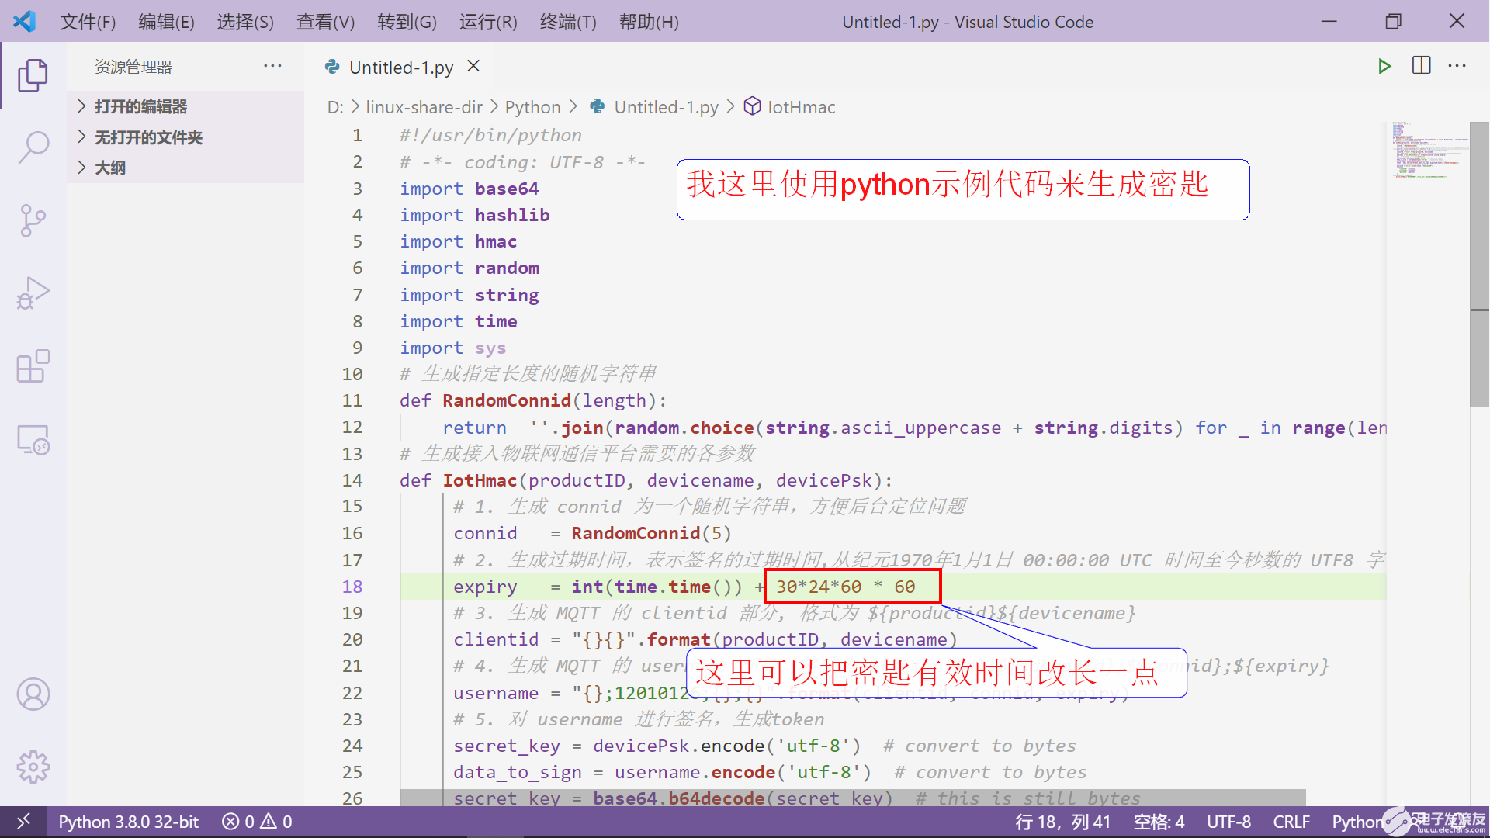Click the VS Code logo icon
Image resolution: width=1490 pixels, height=838 pixels.
tap(24, 21)
